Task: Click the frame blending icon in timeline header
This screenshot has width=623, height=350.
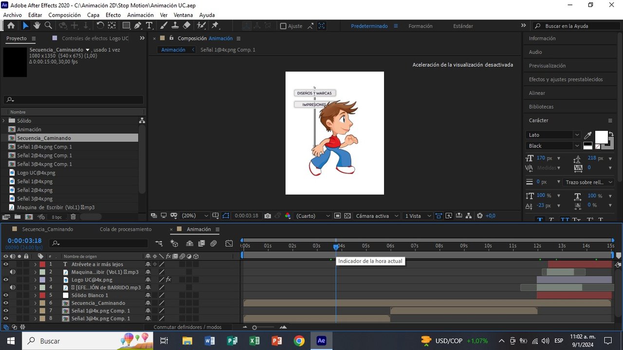Action: 201,243
